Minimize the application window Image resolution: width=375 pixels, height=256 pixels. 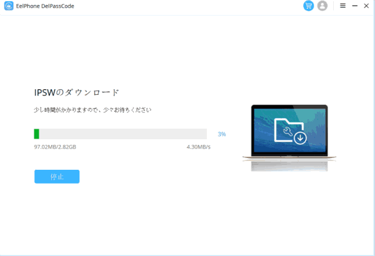click(355, 6)
